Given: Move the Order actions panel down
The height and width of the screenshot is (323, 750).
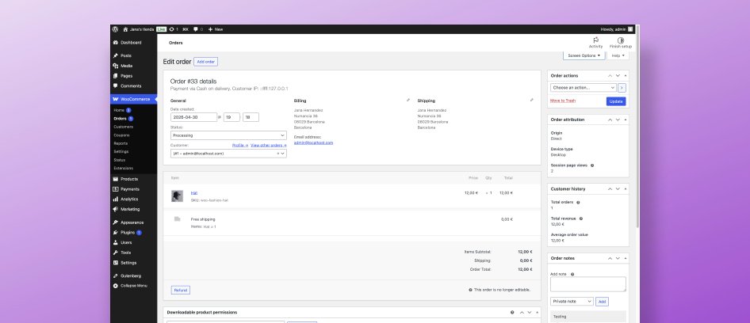Looking at the screenshot, I should pyautogui.click(x=618, y=75).
